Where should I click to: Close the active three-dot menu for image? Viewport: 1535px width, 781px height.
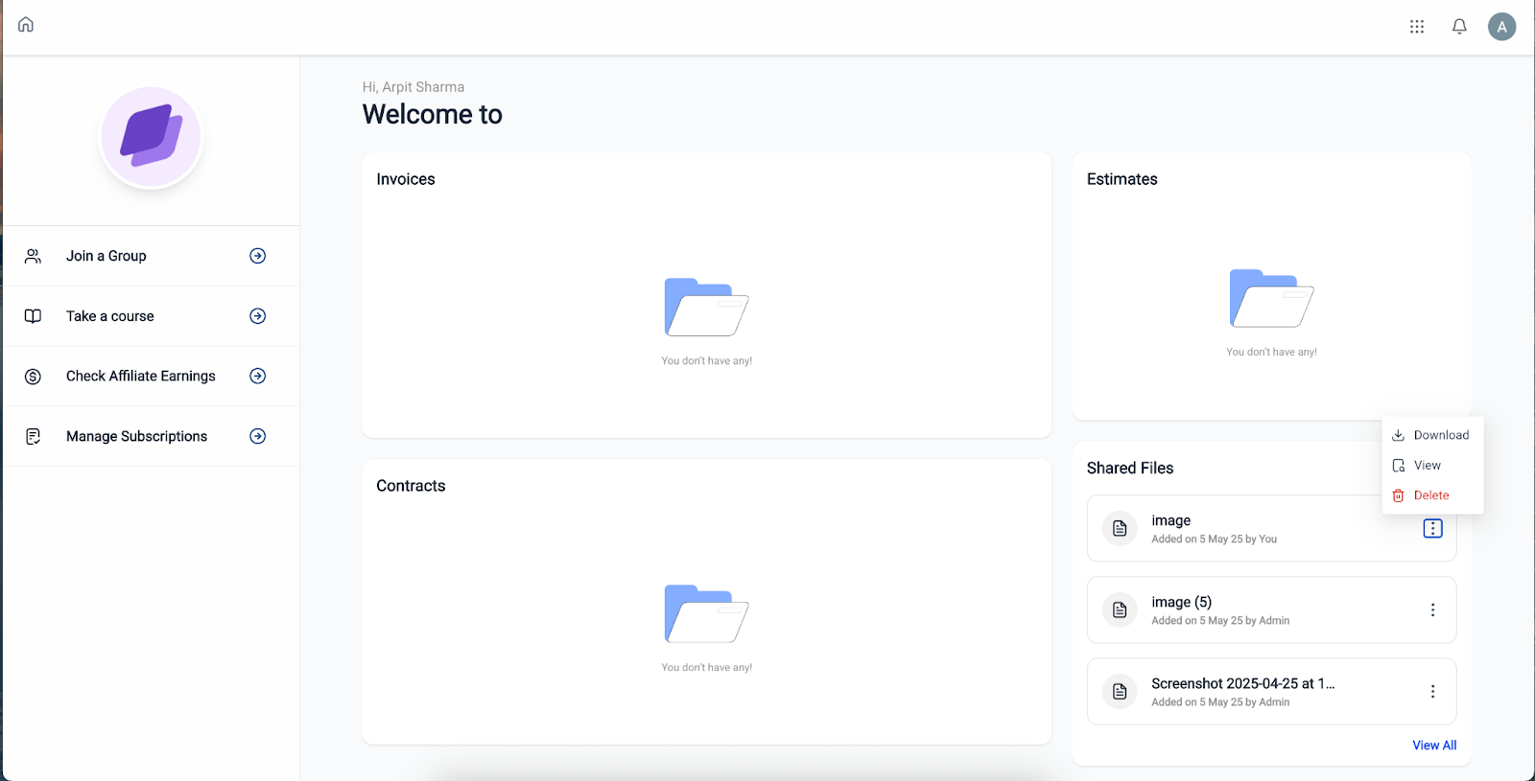(x=1432, y=528)
